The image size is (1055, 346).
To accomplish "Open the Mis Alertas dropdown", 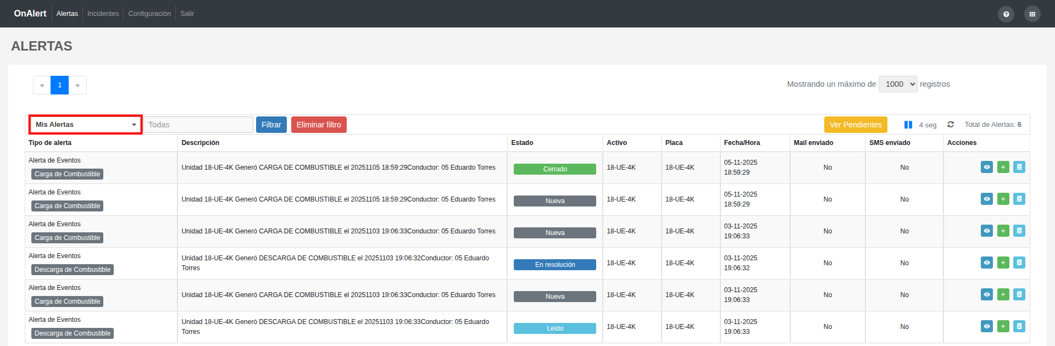I will pyautogui.click(x=86, y=125).
